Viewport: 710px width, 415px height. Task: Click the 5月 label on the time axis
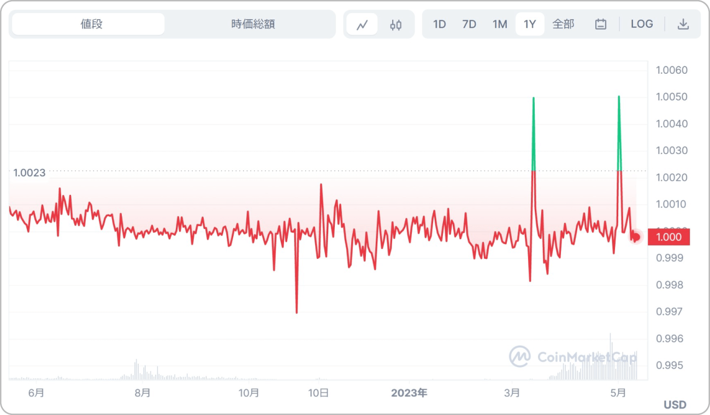[618, 393]
